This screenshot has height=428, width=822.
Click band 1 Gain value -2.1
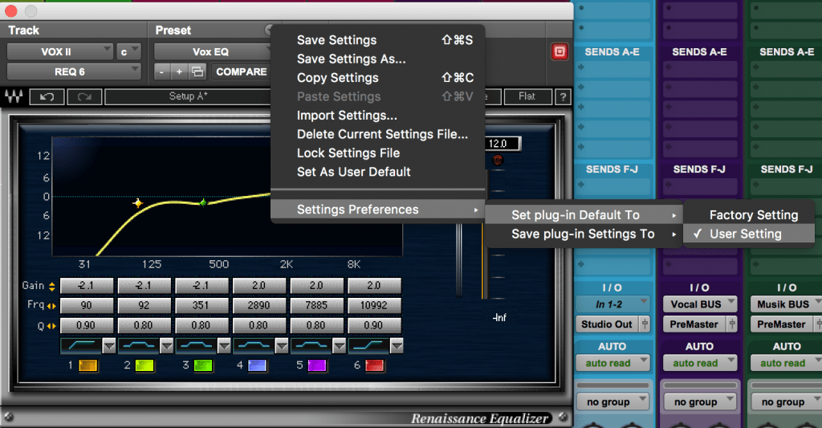pyautogui.click(x=87, y=286)
